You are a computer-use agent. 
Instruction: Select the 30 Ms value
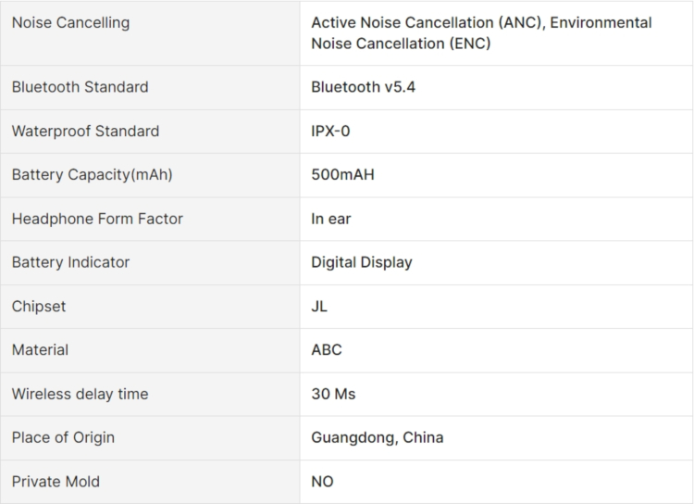click(x=333, y=394)
